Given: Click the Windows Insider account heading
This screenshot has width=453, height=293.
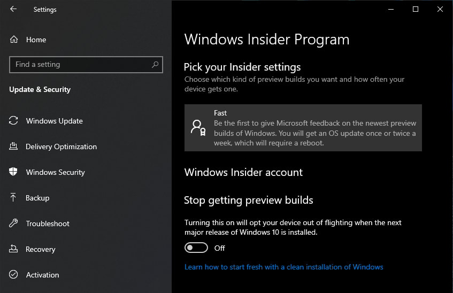Looking at the screenshot, I should point(243,172).
